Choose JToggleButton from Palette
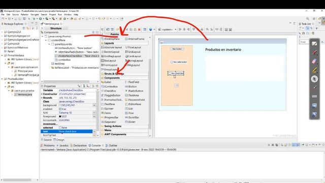 (111, 96)
